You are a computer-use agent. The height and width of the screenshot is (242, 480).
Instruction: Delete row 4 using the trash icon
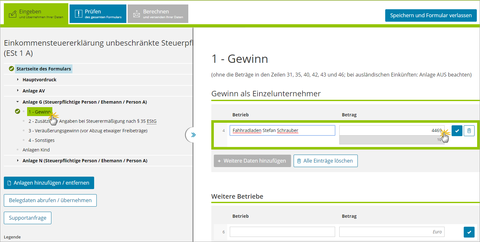coord(469,131)
